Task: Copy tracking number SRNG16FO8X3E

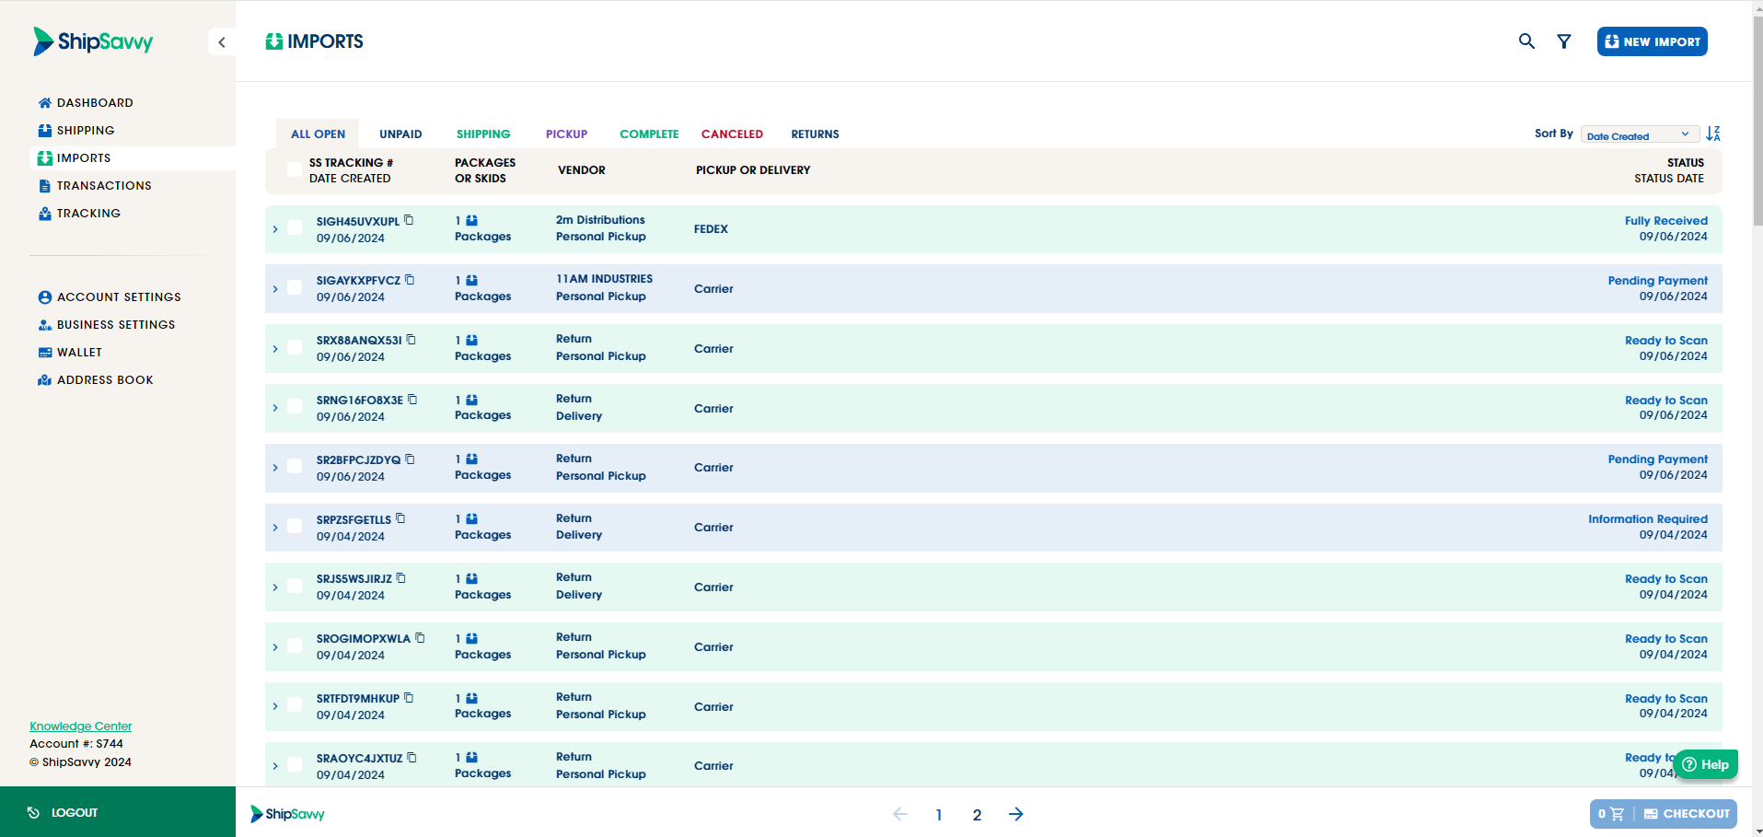Action: [412, 400]
